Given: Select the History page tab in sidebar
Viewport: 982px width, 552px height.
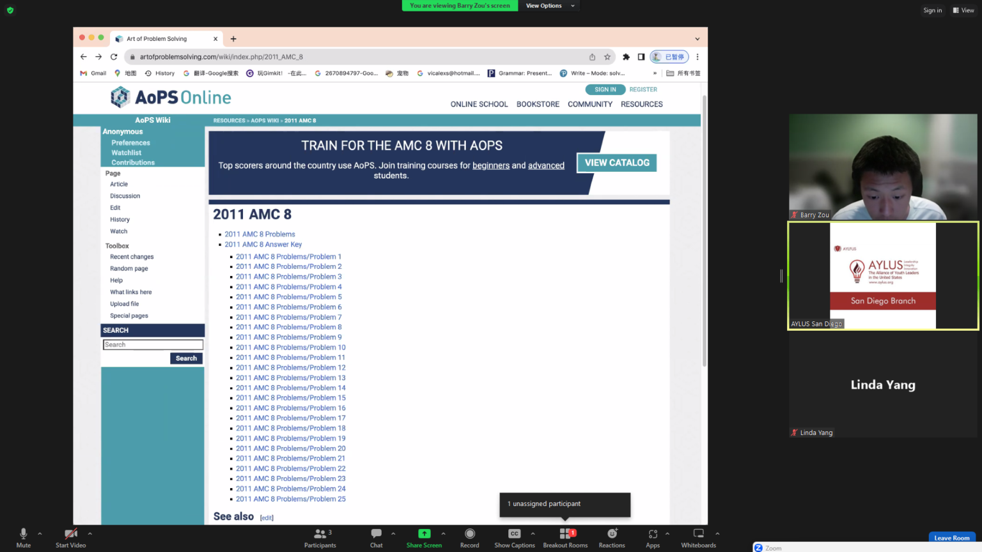Looking at the screenshot, I should 120,219.
